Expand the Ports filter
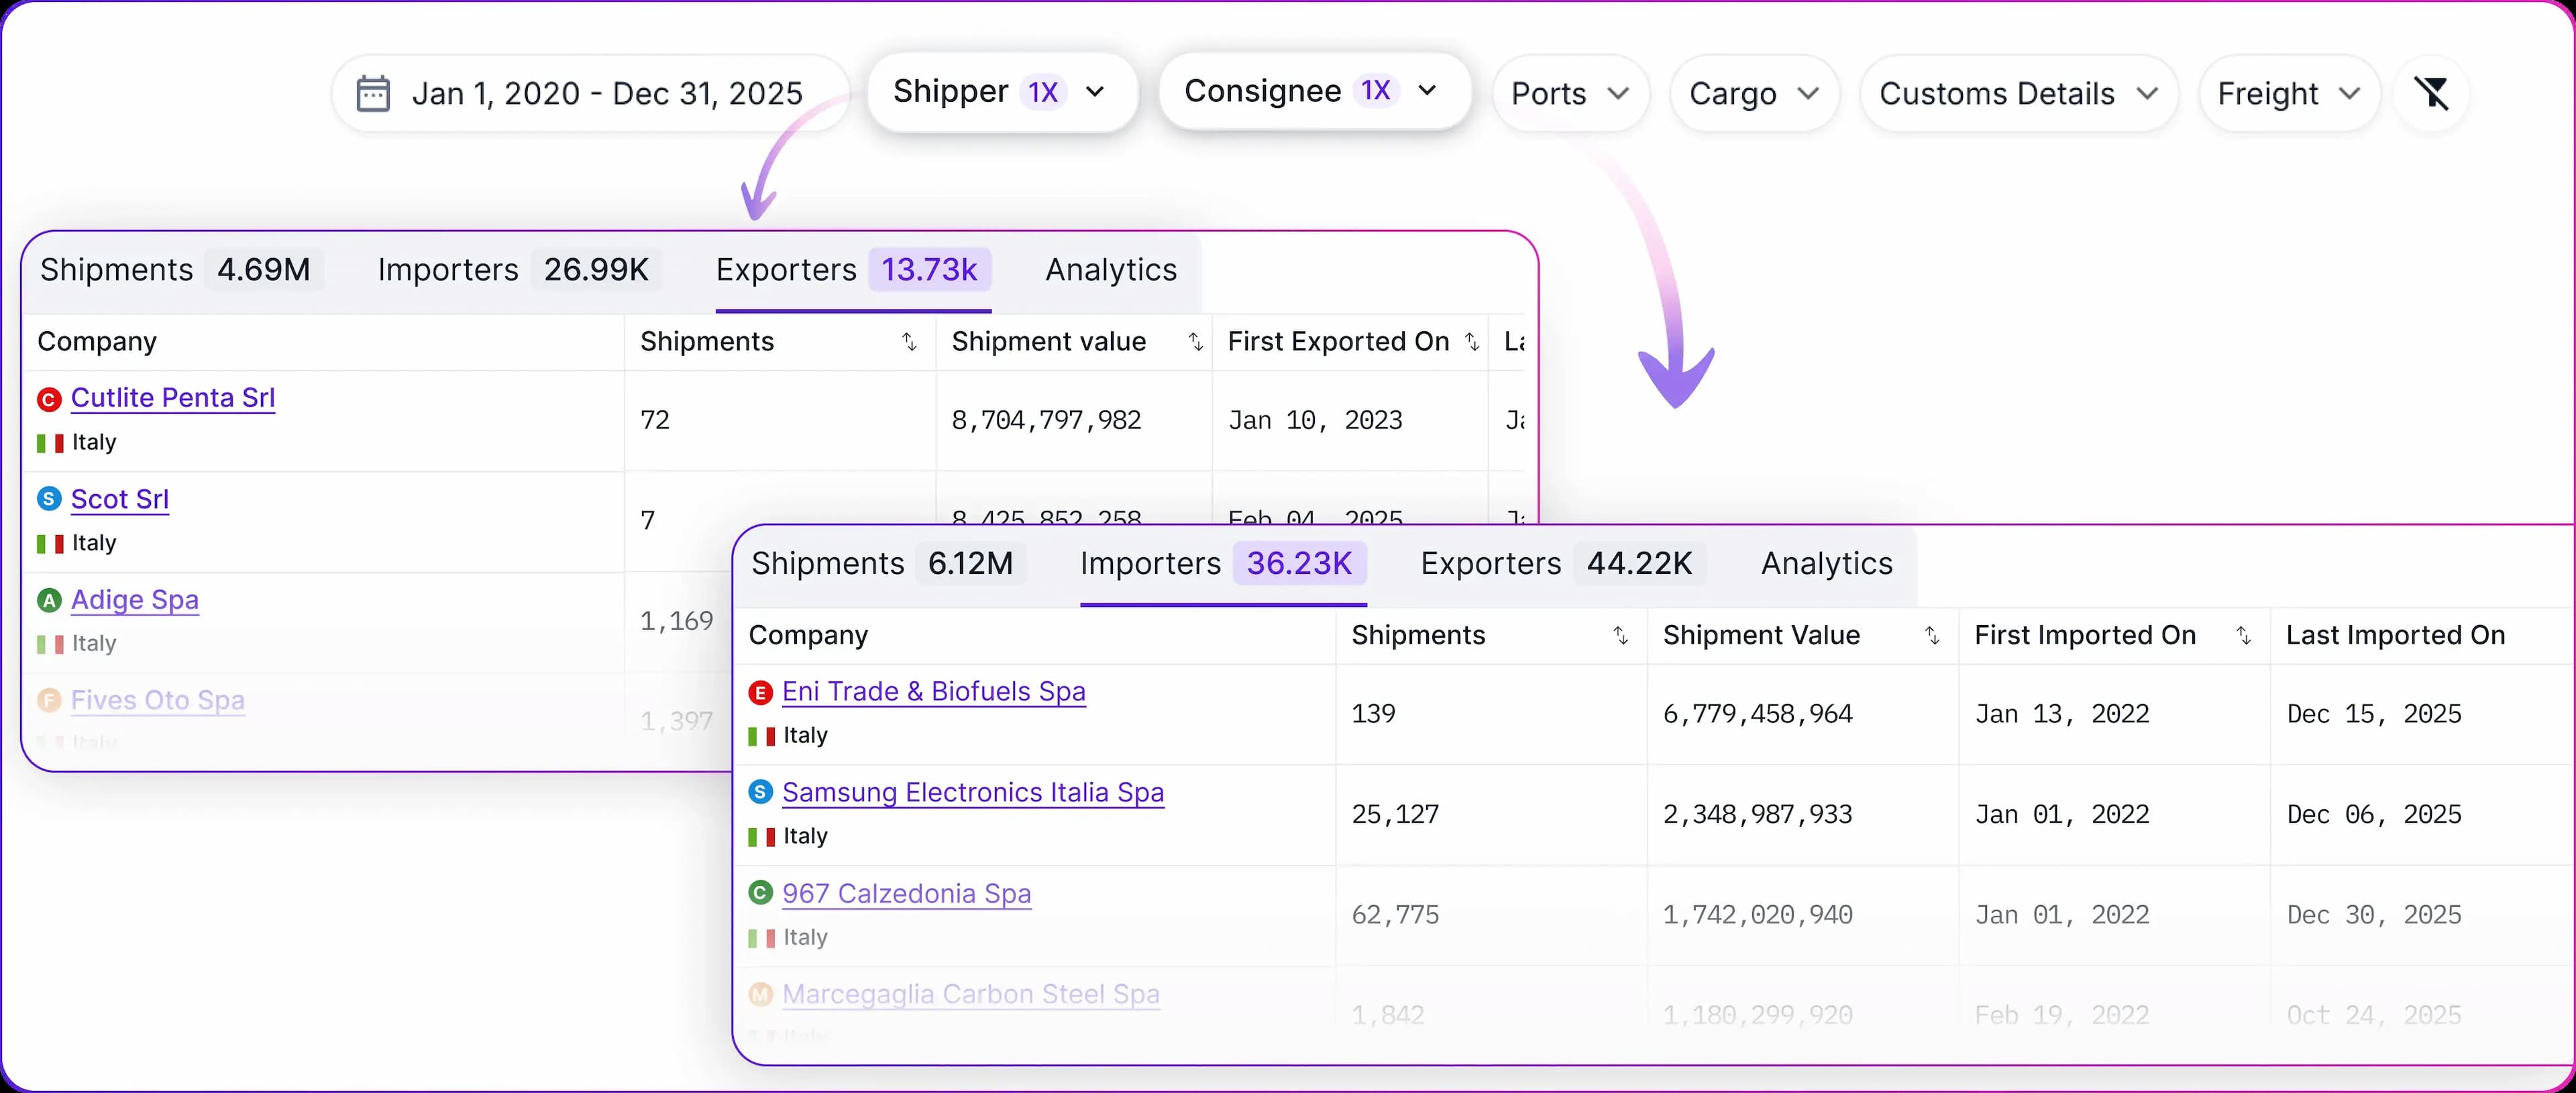Screen dimensions: 2576x1093 1569,94
